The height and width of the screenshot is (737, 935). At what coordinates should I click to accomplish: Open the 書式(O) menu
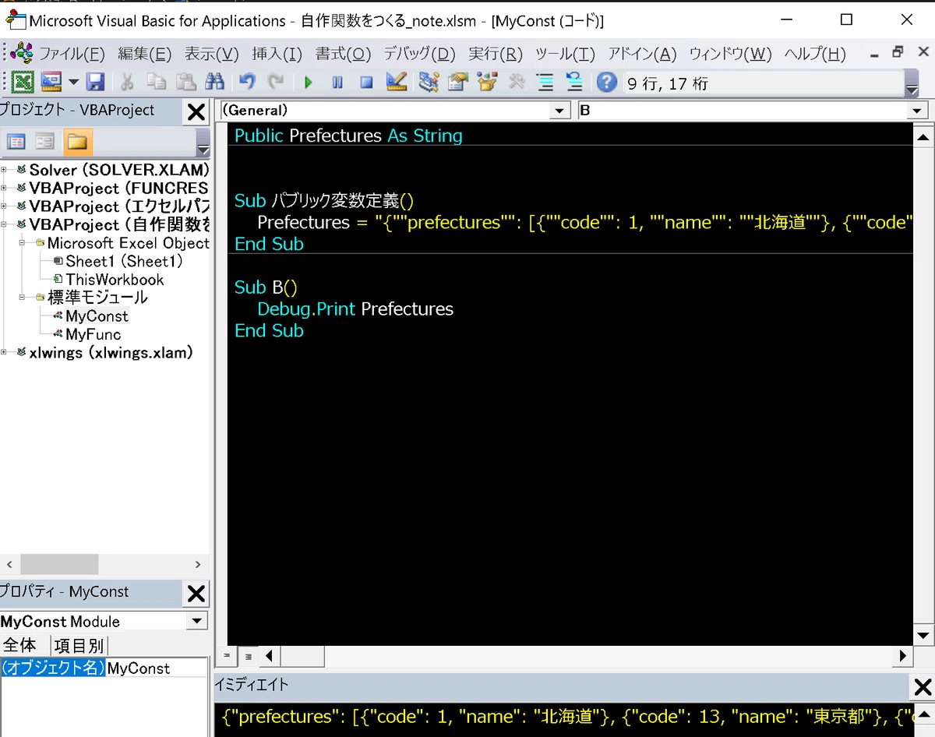(x=343, y=54)
